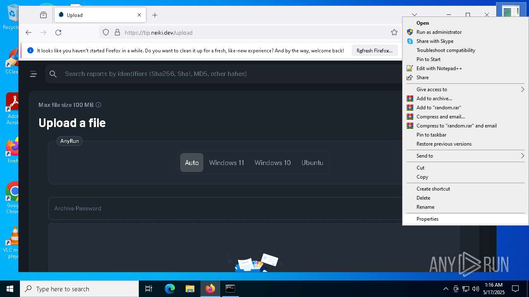Open File Explorer from taskbar
This screenshot has width=529, height=297.
190,289
